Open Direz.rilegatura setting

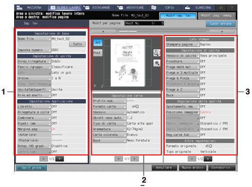tap(34, 61)
